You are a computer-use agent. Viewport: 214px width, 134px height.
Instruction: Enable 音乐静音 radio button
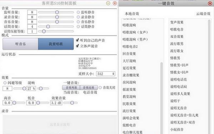click(78, 22)
